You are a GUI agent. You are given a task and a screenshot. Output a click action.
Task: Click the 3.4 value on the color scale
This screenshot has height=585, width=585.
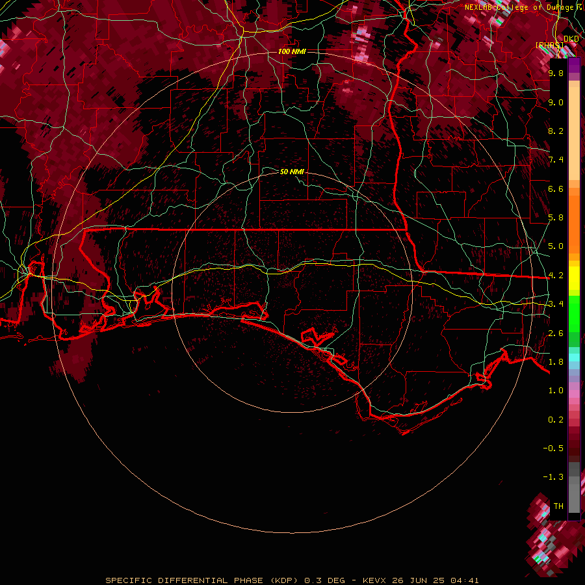pyautogui.click(x=556, y=304)
